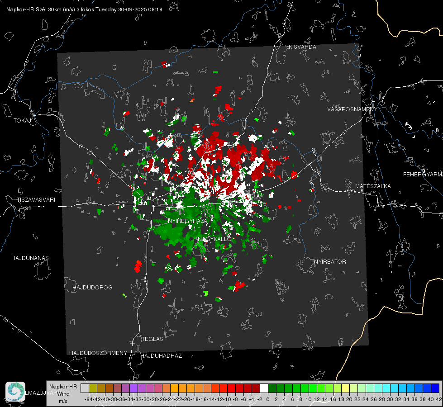Click road number 36 label near Tiszavasvári
The image size is (443, 407).
[x=28, y=208]
